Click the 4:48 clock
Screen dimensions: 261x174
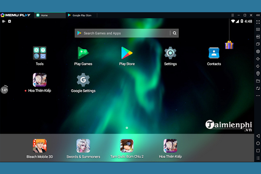248,21
